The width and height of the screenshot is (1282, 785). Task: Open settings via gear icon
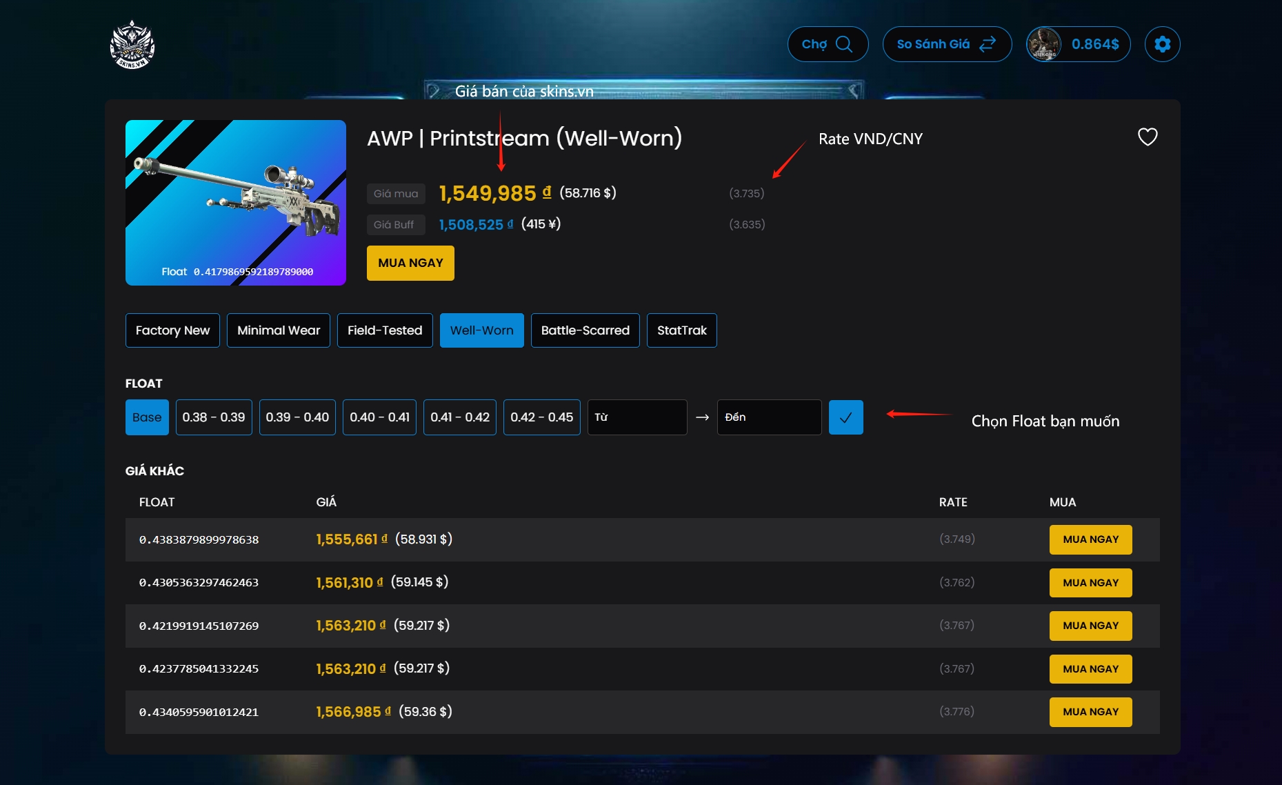coord(1162,44)
